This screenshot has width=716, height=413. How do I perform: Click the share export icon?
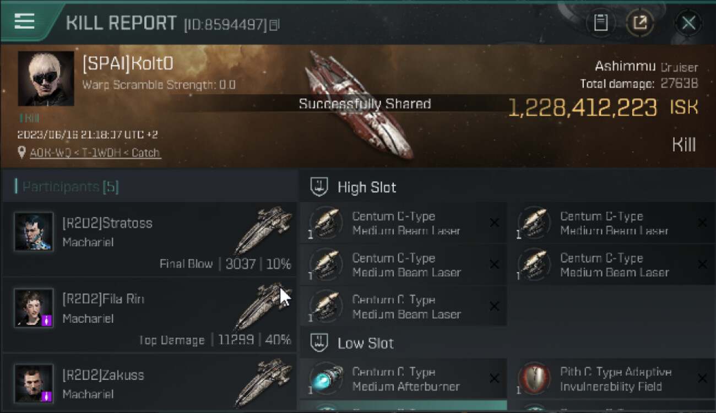pyautogui.click(x=640, y=23)
